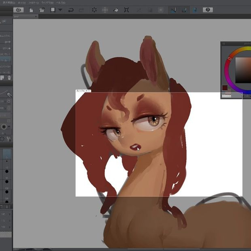Click the magnifier wrench icon on stroke preview
The width and height of the screenshot is (251, 251).
click(x=9, y=95)
